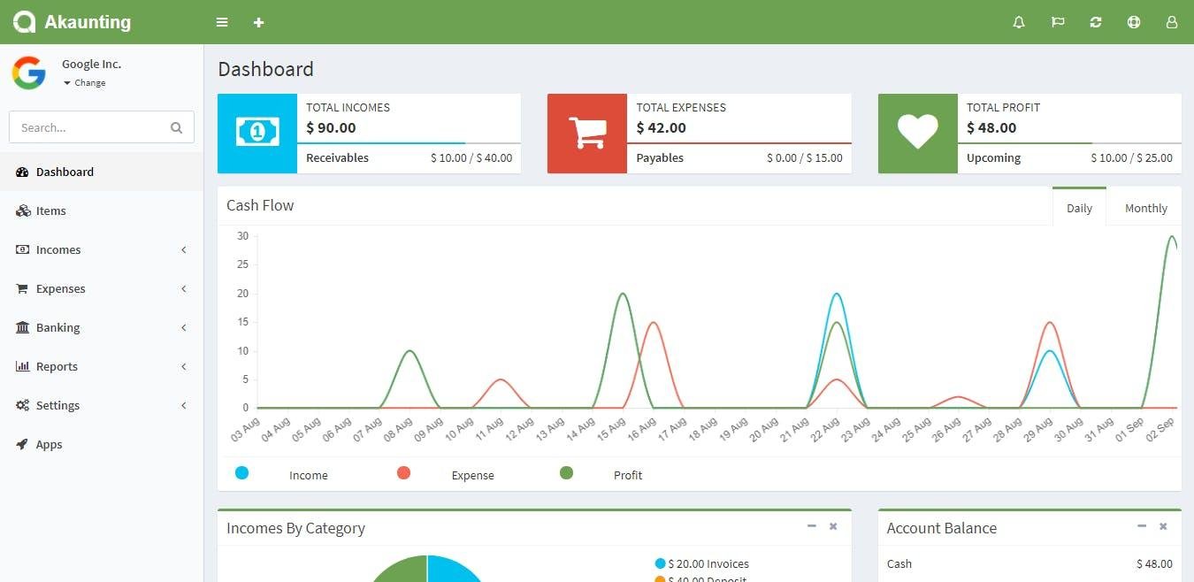
Task: Collapse the sidebar with hamburger icon
Action: (x=221, y=22)
